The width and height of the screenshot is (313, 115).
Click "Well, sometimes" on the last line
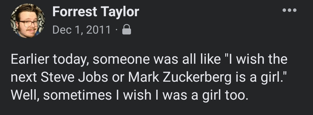point(61,95)
